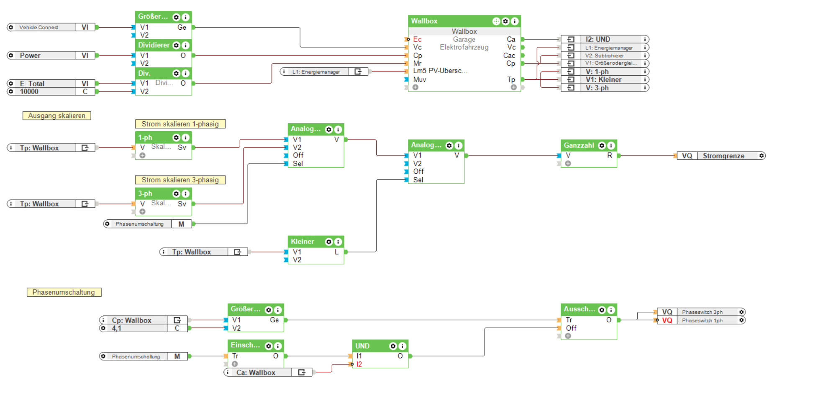The height and width of the screenshot is (397, 813).
Task: Jump to the I2: UND reference
Action: 605,39
